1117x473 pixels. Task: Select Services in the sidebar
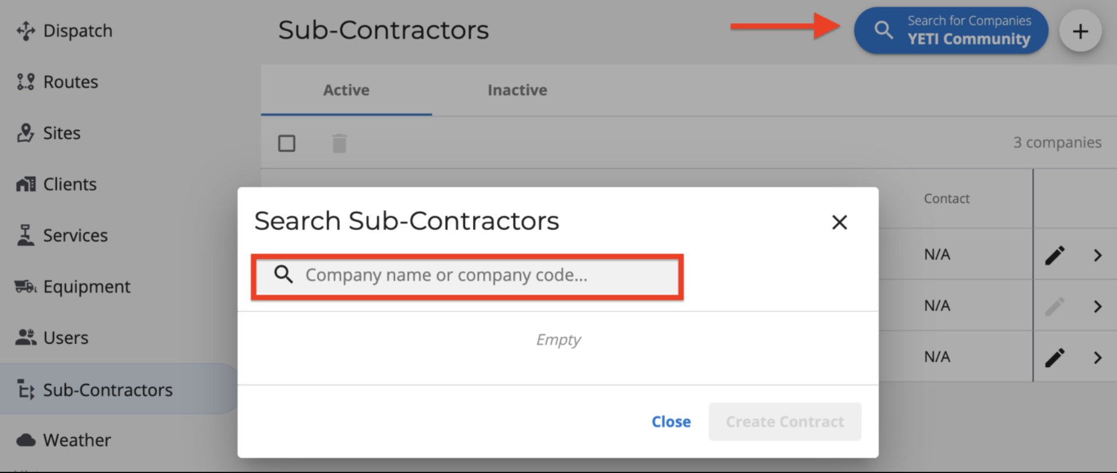[62, 236]
